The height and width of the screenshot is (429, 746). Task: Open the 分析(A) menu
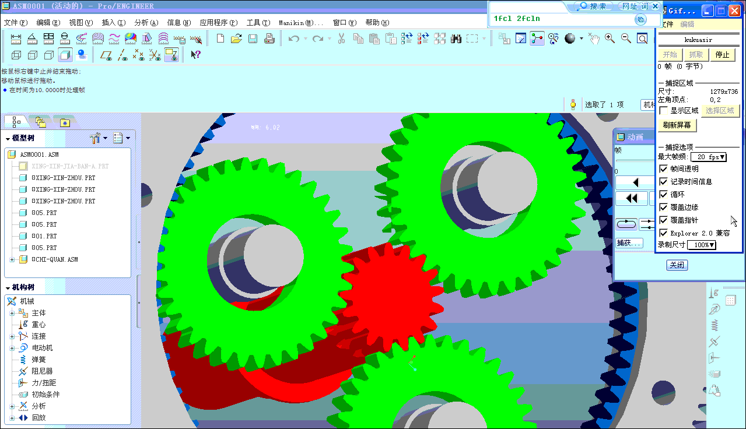[146, 23]
